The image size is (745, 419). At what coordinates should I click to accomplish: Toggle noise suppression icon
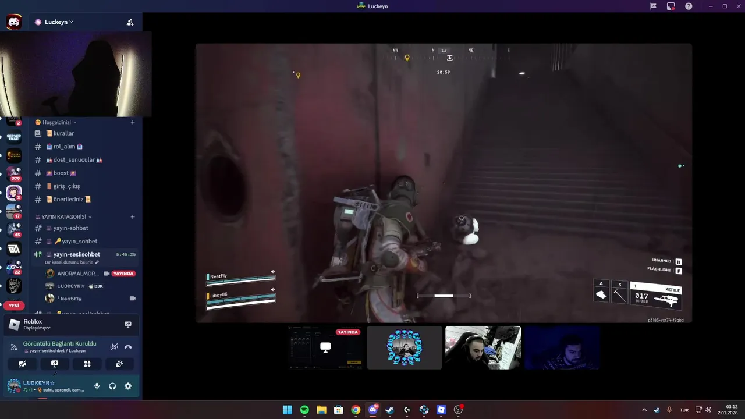pyautogui.click(x=114, y=347)
